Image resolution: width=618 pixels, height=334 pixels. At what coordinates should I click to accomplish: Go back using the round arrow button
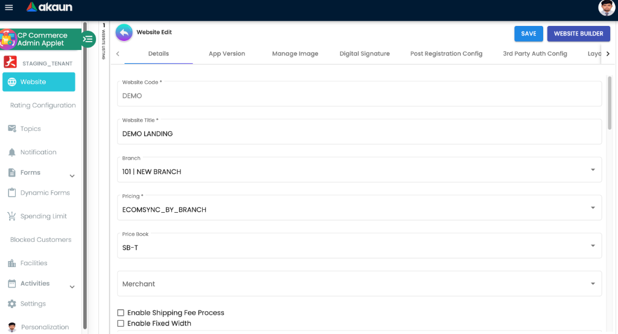(x=124, y=33)
